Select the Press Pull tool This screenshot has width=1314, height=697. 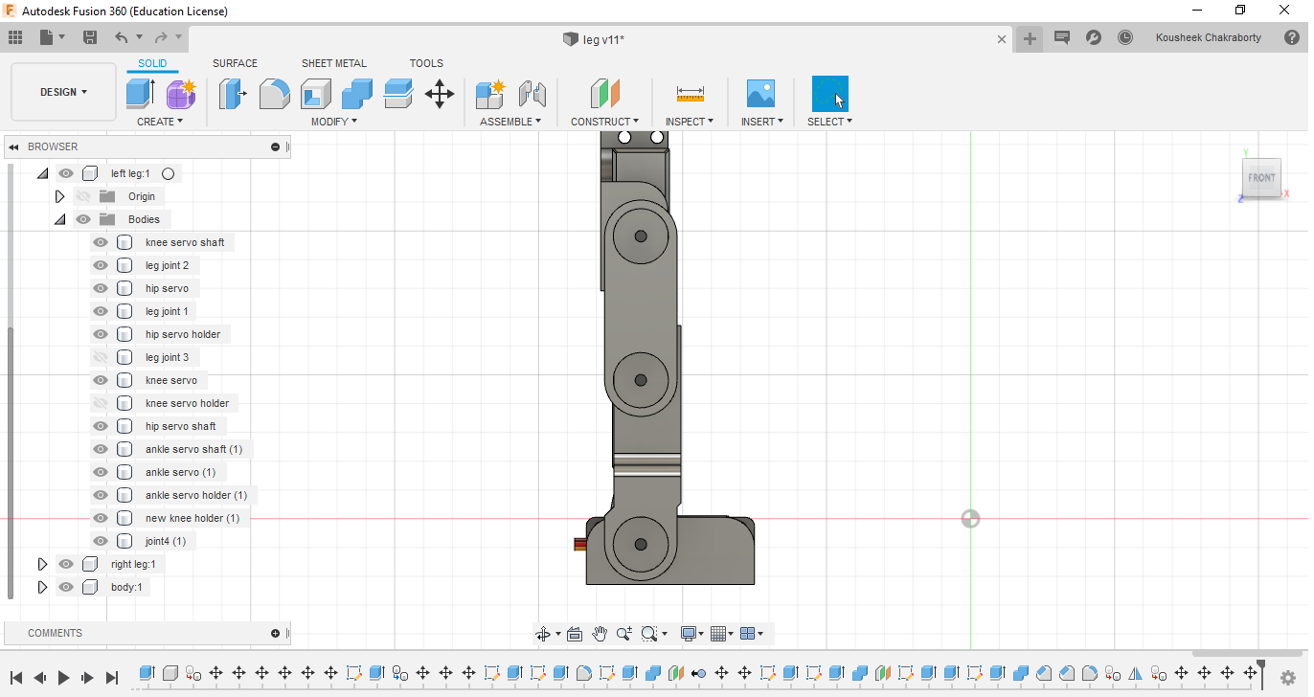tap(232, 94)
